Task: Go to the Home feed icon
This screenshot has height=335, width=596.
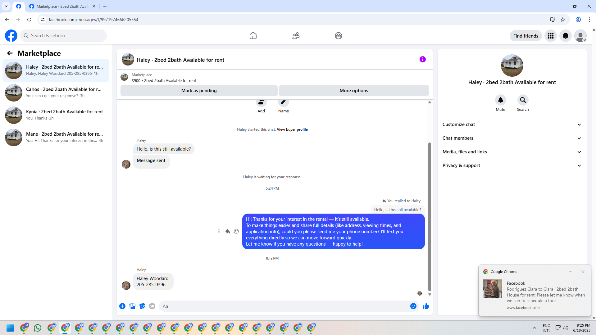Action: point(253,36)
